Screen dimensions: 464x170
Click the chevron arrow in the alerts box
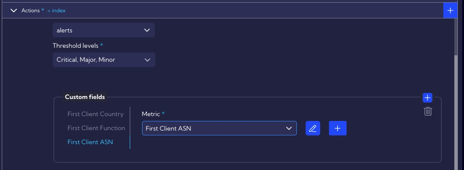[x=147, y=30]
